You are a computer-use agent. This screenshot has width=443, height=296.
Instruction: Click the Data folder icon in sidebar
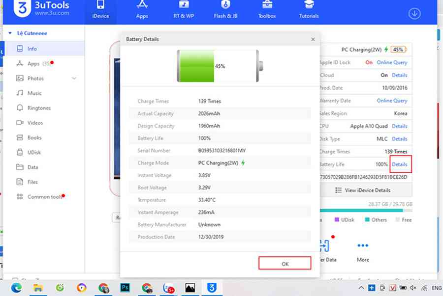(20, 167)
